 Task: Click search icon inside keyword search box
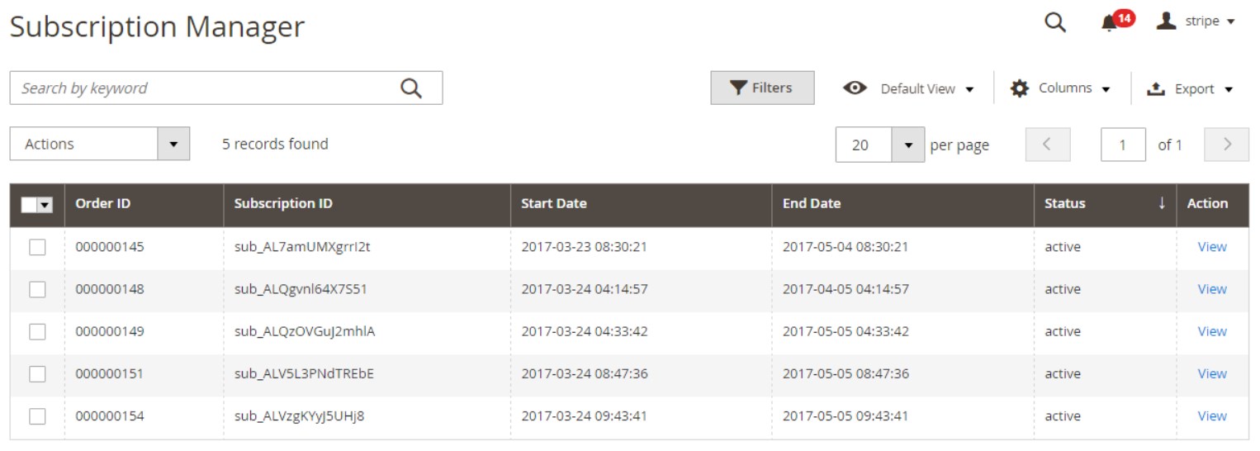(x=411, y=88)
